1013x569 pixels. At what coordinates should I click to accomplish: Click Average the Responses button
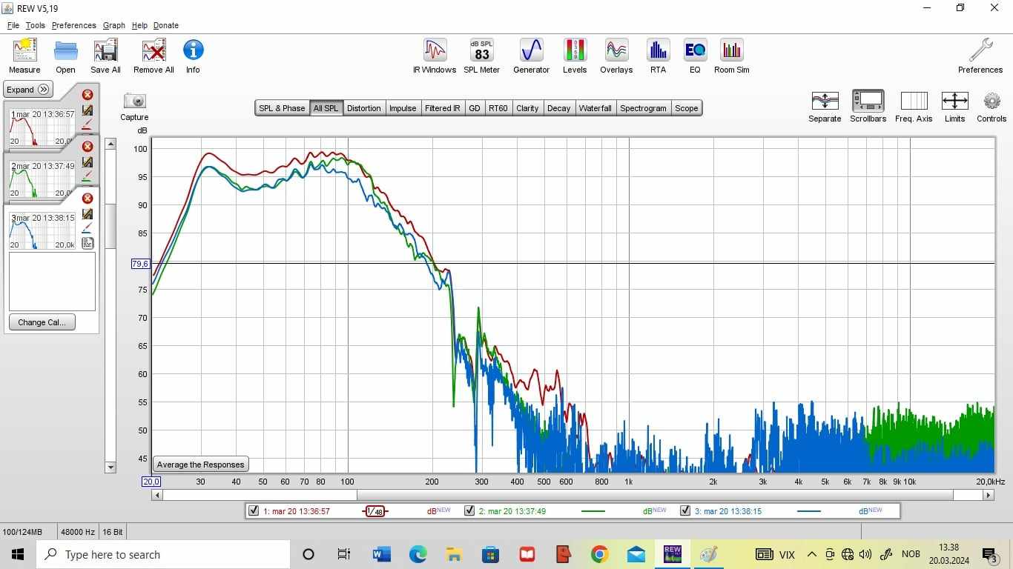pyautogui.click(x=200, y=465)
